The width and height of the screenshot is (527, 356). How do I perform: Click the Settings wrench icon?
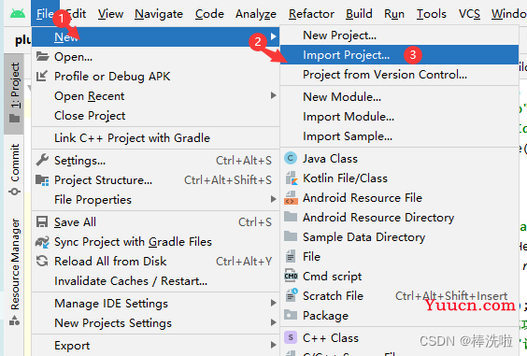(x=42, y=160)
